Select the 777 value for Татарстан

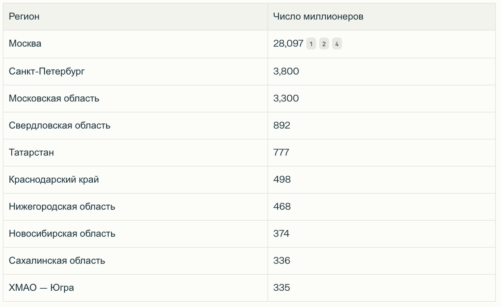point(281,153)
